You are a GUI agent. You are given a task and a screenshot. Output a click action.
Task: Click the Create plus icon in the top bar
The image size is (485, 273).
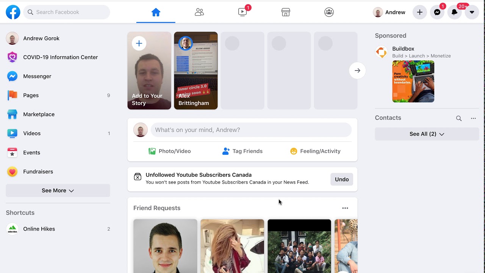point(419,12)
